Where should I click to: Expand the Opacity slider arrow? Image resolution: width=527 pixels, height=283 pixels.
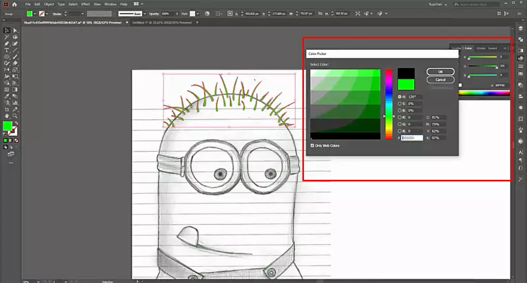[x=177, y=14]
